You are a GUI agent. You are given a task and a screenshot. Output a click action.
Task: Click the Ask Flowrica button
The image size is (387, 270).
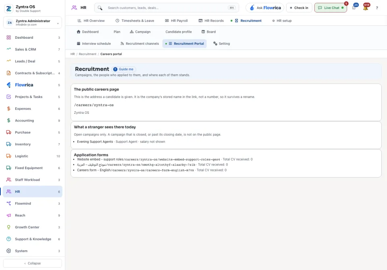point(265,8)
